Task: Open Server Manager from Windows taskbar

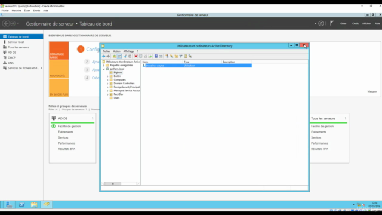Action: click(x=9, y=205)
